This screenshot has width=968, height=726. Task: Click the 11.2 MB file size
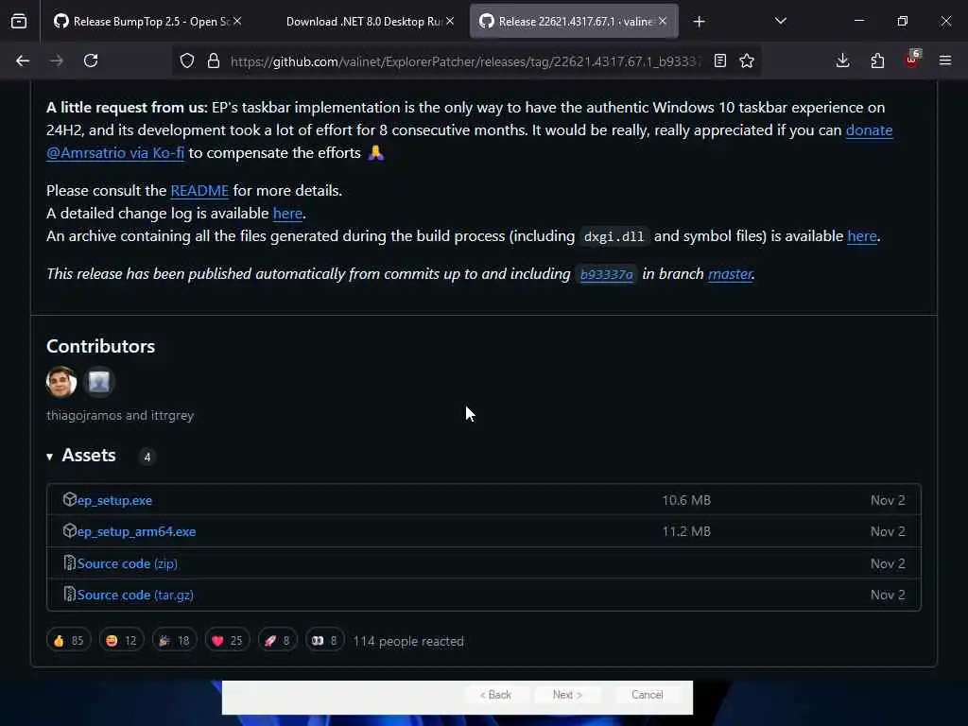[x=686, y=531]
